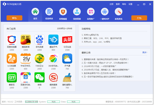This screenshot has width=154, height=105.
Task: Click the 0 points under 微信
Action: [40, 88]
